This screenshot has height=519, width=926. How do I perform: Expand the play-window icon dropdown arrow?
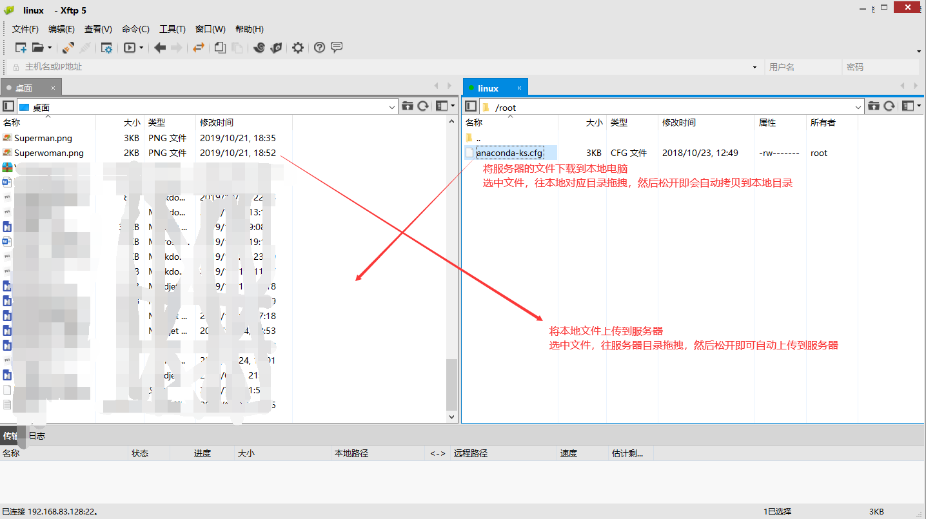[141, 48]
